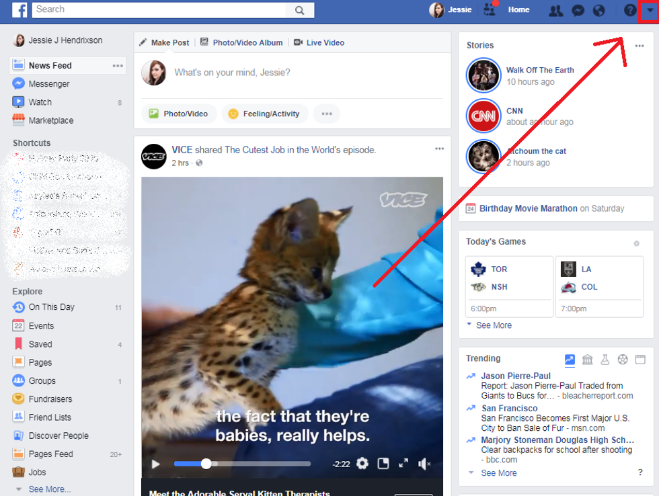Click the search magnifying glass button
This screenshot has width=659, height=496.
[x=300, y=9]
